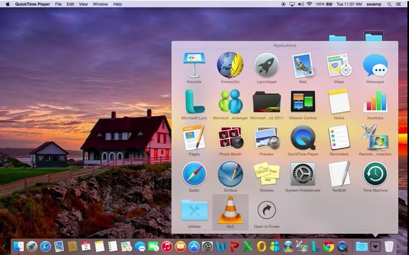Open Spotlight search in the menu bar
The image size is (409, 255).
389,4
